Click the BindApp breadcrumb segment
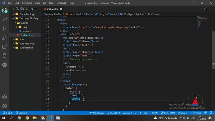Viewport: 215px width, 121px height. point(127,14)
